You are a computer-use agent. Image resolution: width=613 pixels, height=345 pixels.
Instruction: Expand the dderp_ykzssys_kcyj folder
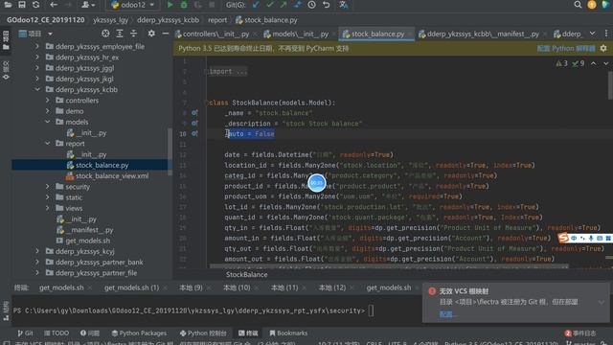37,251
